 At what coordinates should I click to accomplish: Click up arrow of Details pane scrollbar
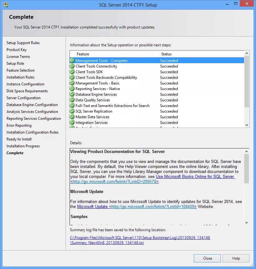click(246, 151)
